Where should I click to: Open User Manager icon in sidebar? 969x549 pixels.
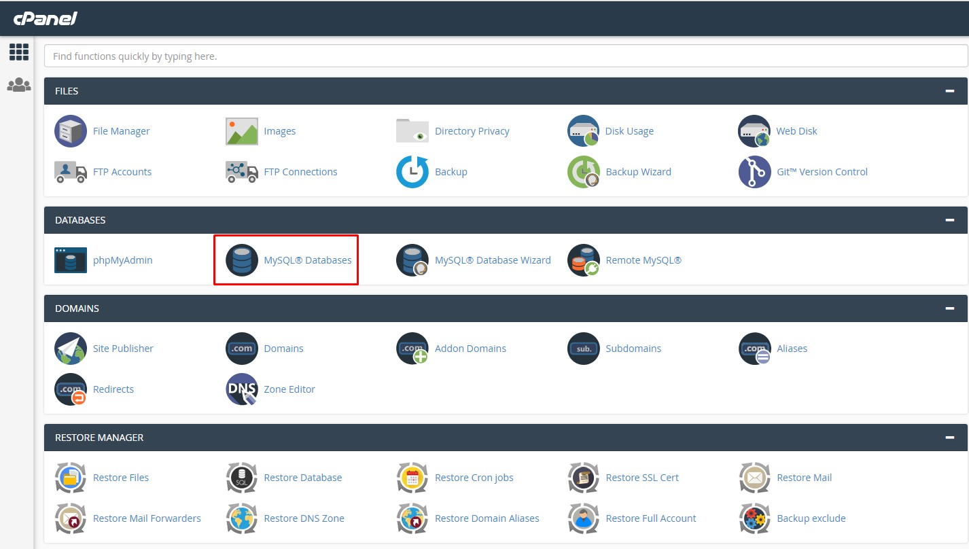(x=19, y=85)
